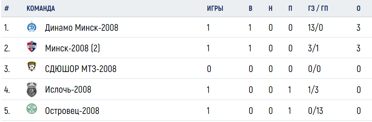Open the СДЮШОР МТЗ-2008 team page

81,69
